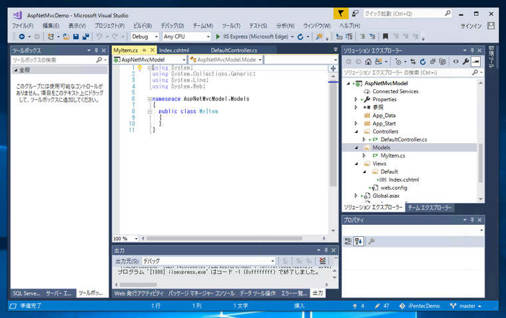Select MyItem.cs in Solution Explorer tree
The width and height of the screenshot is (506, 318).
[x=392, y=156]
